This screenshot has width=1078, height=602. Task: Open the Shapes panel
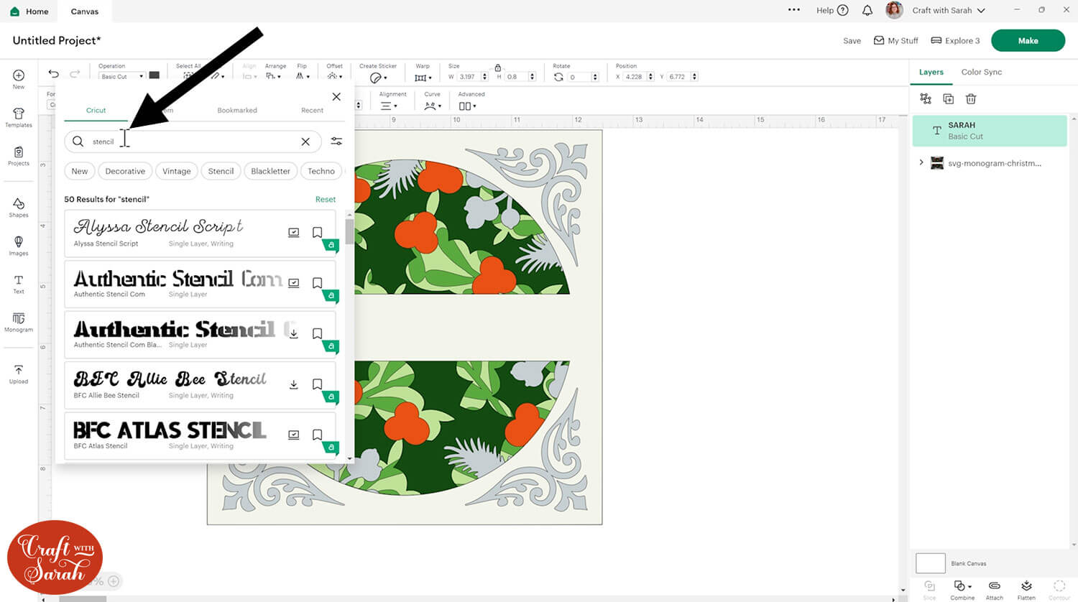pyautogui.click(x=18, y=207)
